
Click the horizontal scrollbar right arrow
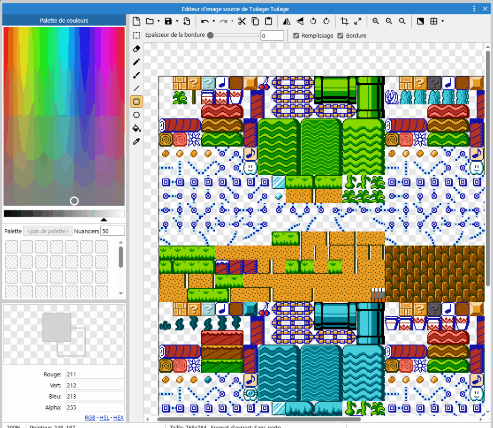click(x=480, y=419)
